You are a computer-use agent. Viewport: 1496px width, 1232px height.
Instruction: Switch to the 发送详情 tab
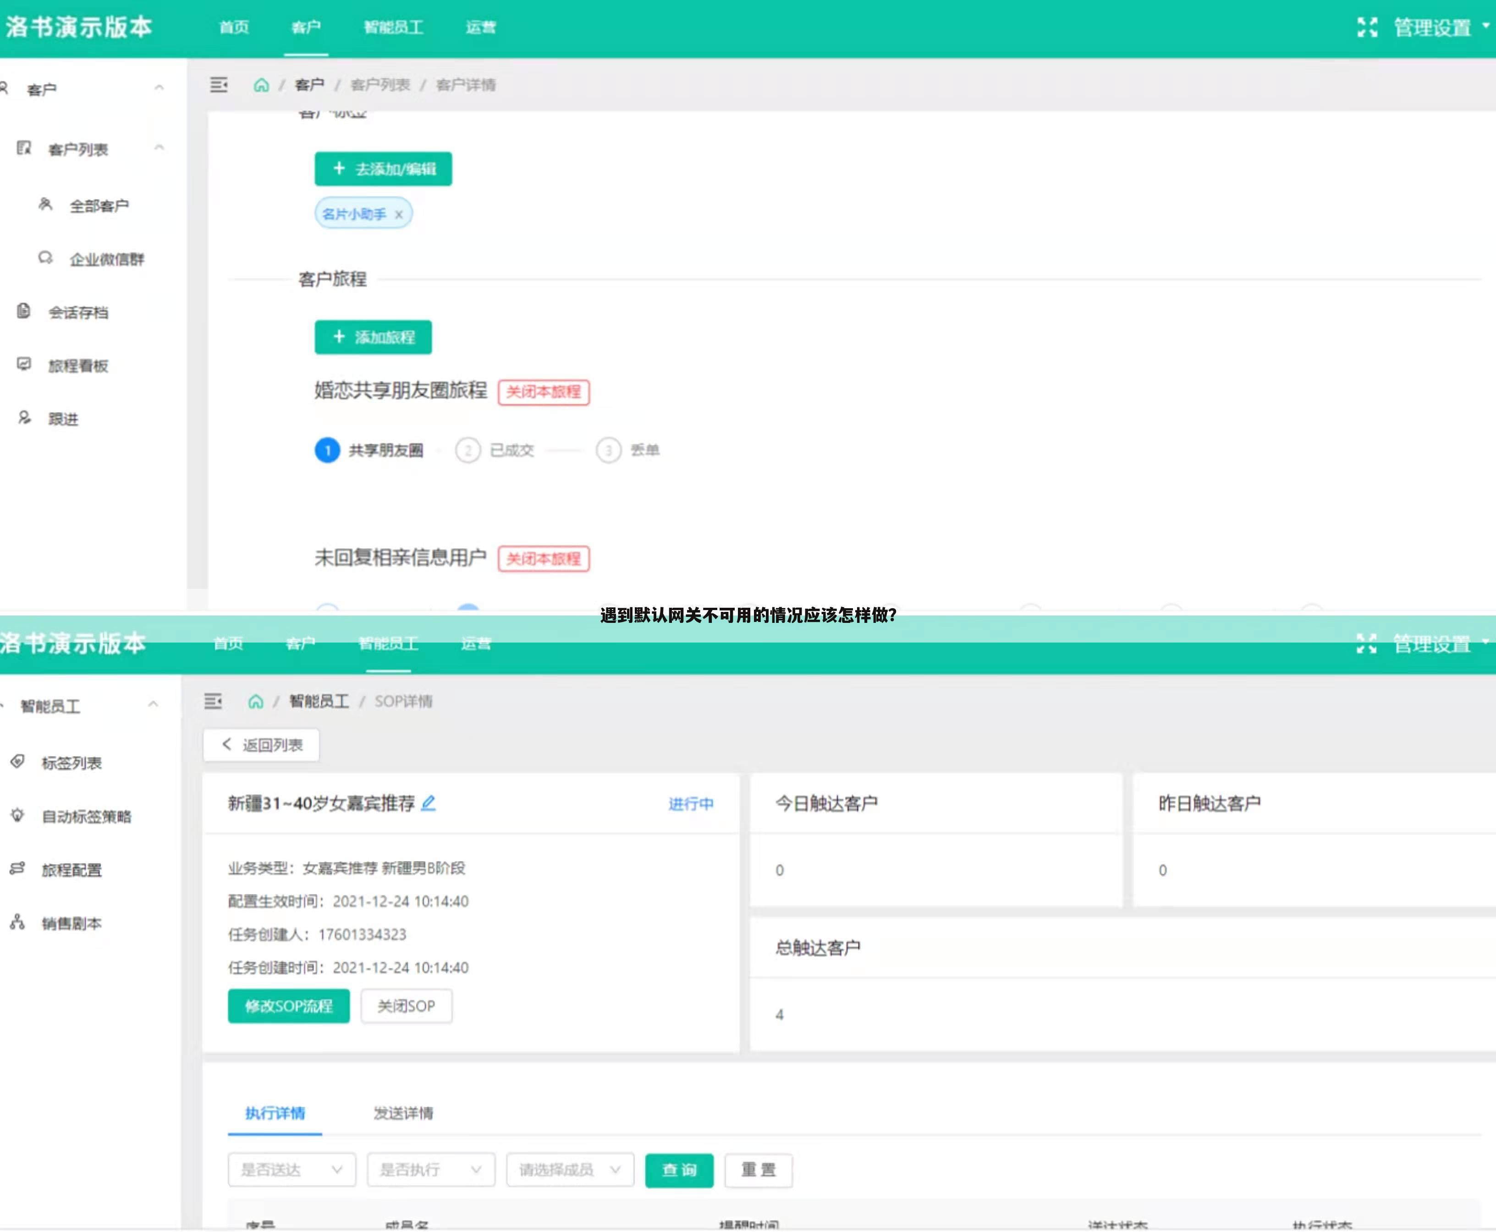402,1113
